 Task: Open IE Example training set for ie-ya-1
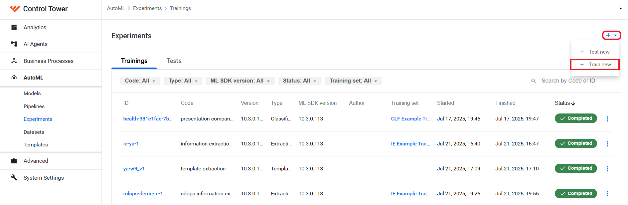(410, 144)
